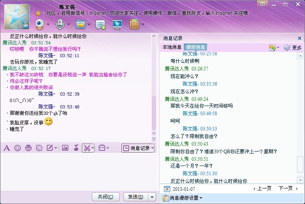The width and height of the screenshot is (305, 204).
Task: Open handwriting input pencil icon
Action: (50, 148)
